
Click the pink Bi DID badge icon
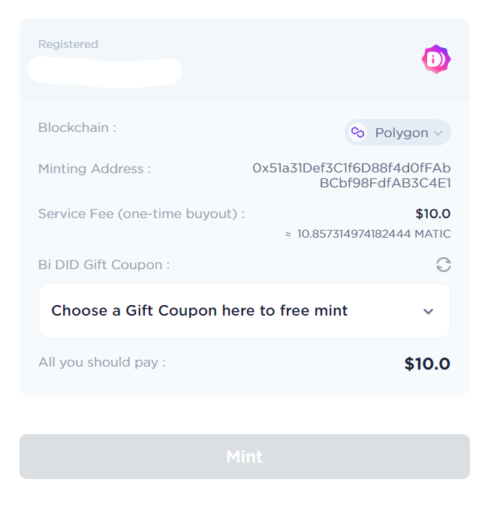pos(435,59)
